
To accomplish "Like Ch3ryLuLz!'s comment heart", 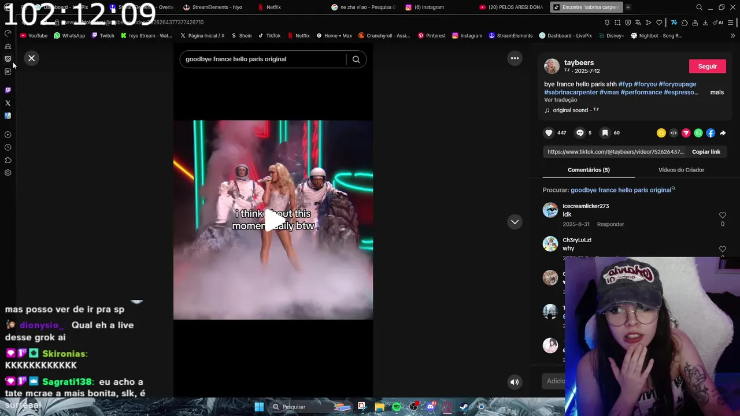I will pos(722,249).
